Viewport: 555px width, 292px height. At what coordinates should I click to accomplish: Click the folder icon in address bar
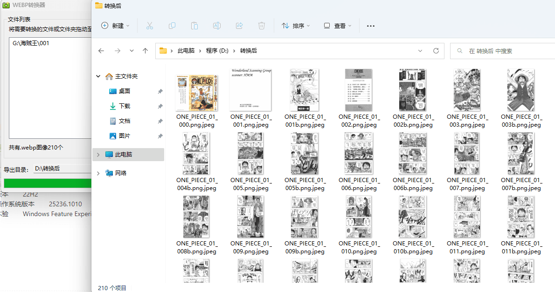163,51
